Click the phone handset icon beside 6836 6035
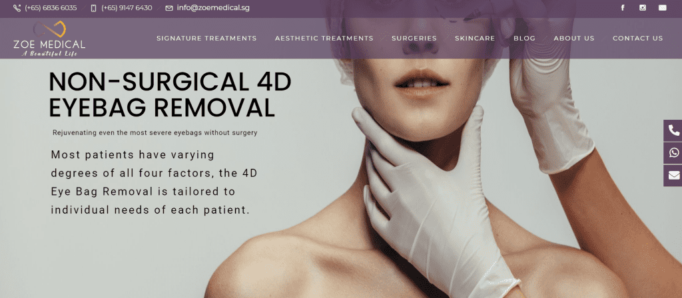The height and width of the screenshot is (298, 682). [x=17, y=8]
